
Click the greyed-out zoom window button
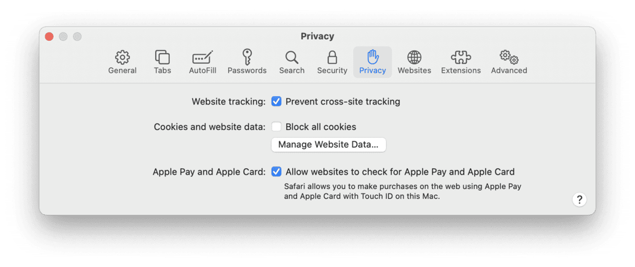(77, 37)
